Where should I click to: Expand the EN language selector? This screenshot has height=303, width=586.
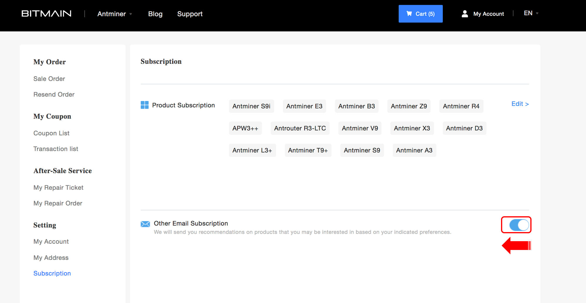(531, 13)
